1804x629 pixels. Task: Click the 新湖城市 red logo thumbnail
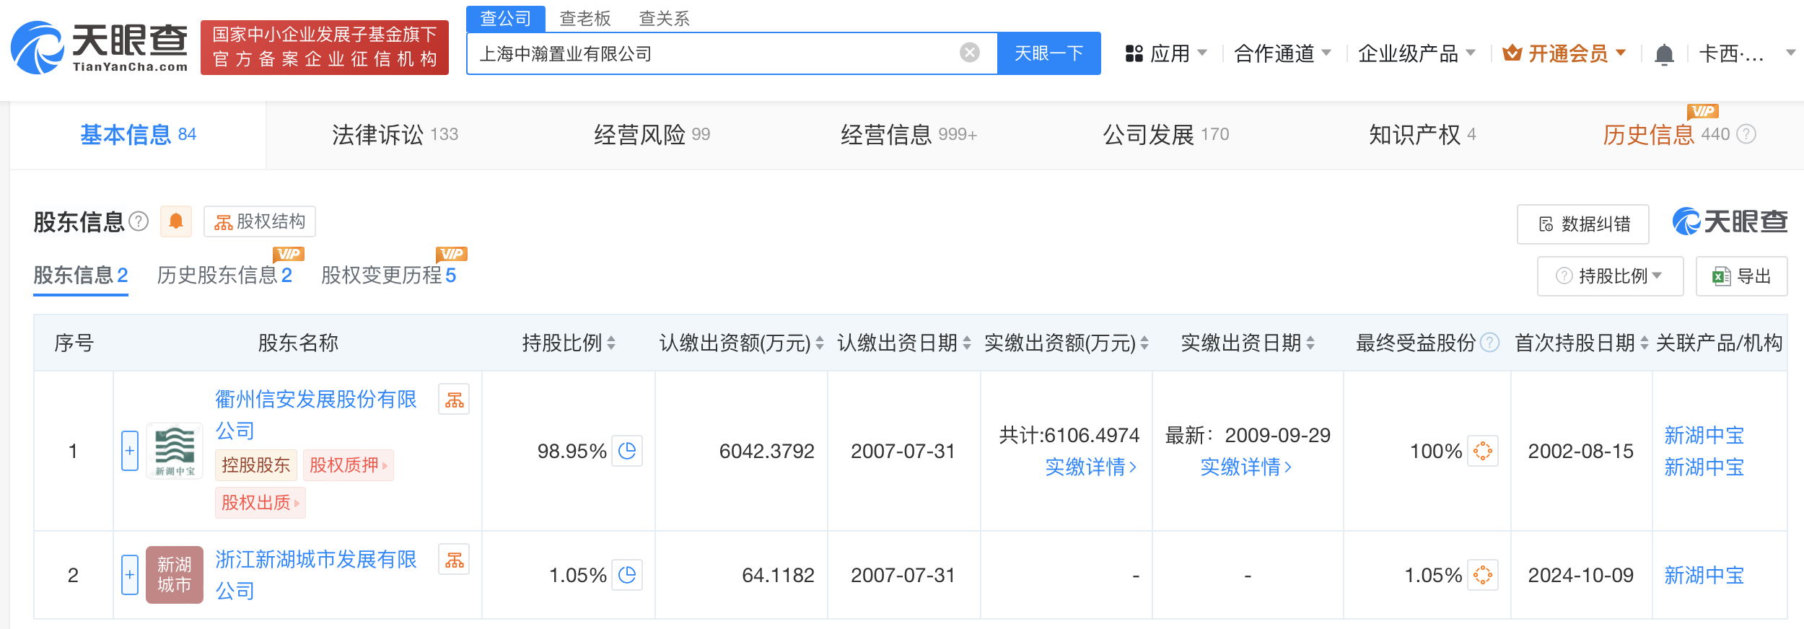(x=175, y=575)
